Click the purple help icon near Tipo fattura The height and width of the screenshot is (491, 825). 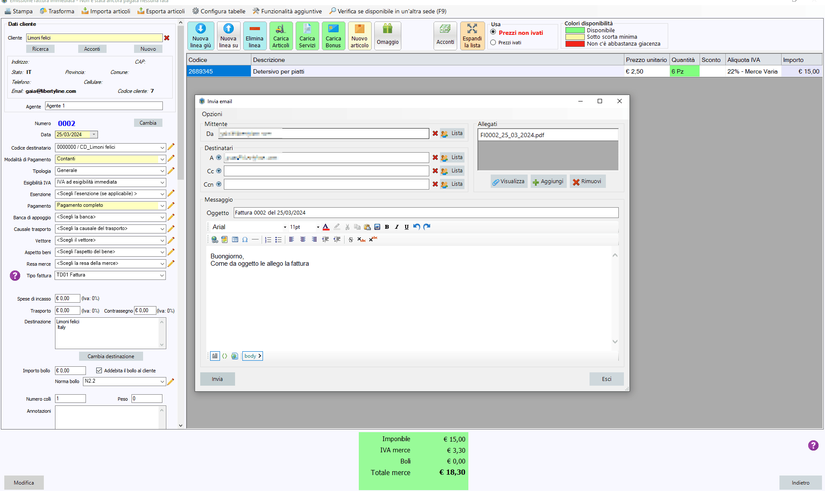(x=15, y=276)
